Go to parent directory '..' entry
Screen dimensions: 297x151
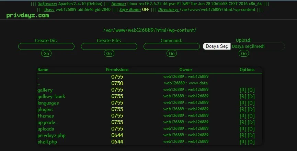38,84
